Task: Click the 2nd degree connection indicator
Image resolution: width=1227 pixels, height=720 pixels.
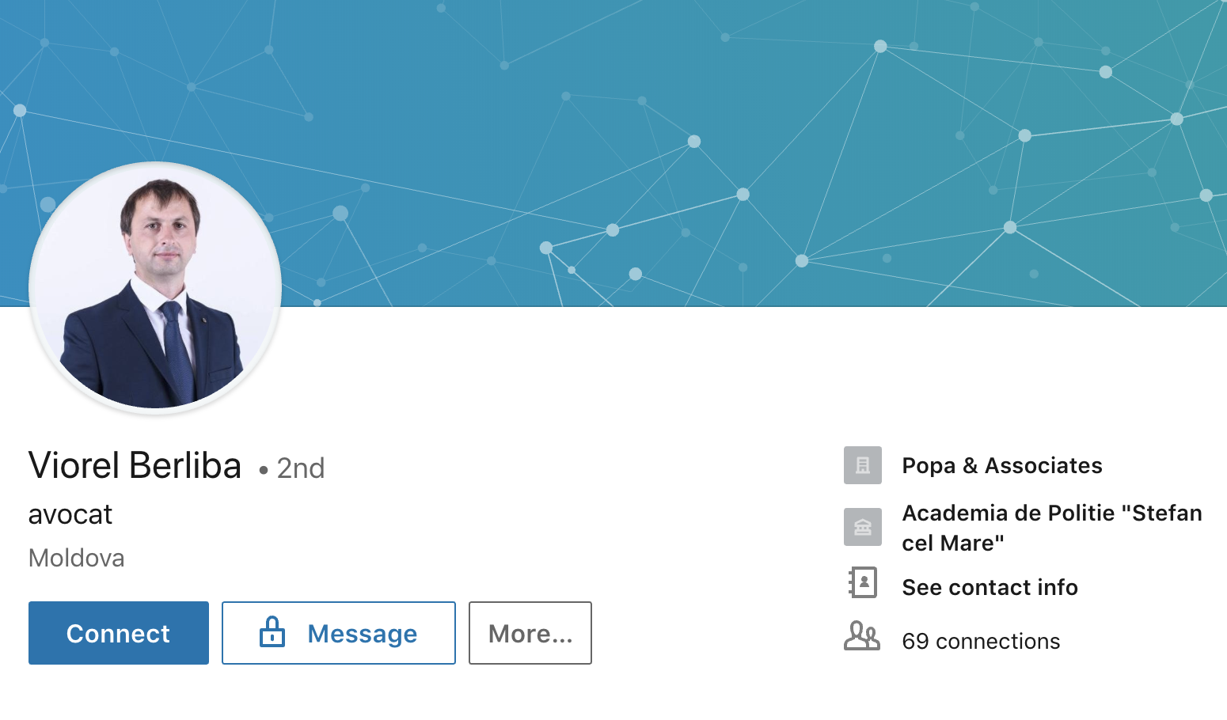Action: 300,468
